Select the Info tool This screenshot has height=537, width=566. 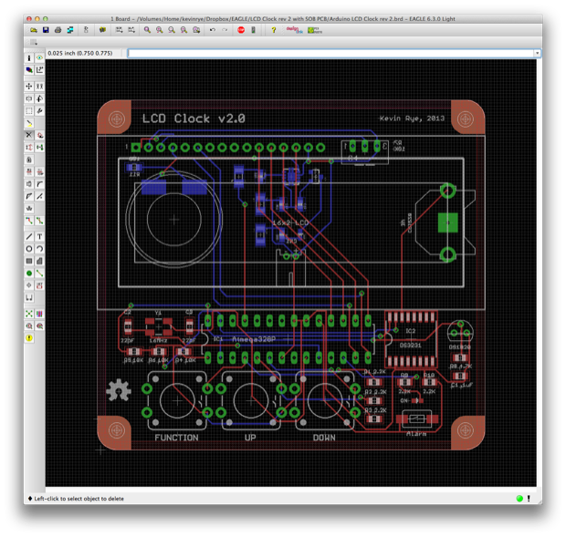[29, 58]
